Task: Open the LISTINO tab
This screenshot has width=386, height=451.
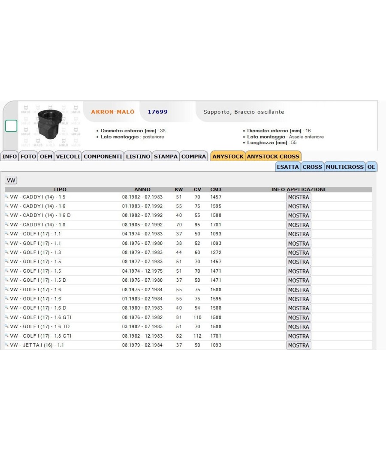Action: tap(138, 156)
